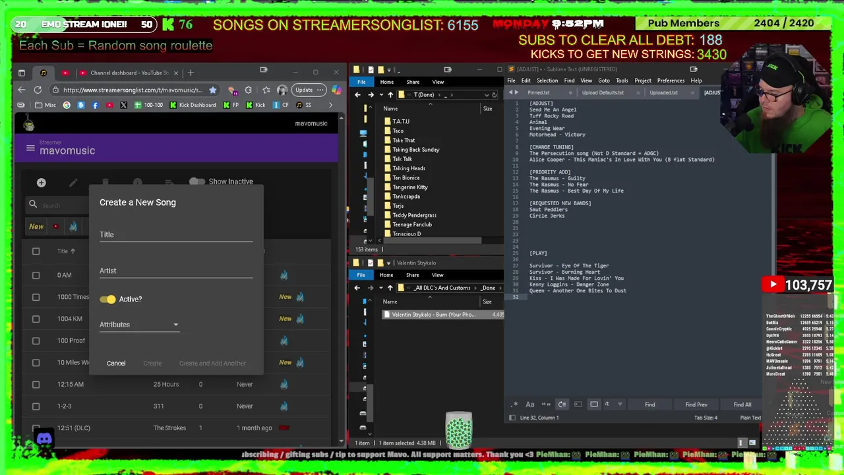
Task: Toggle regex option in Sublime find bar
Action: point(514,404)
